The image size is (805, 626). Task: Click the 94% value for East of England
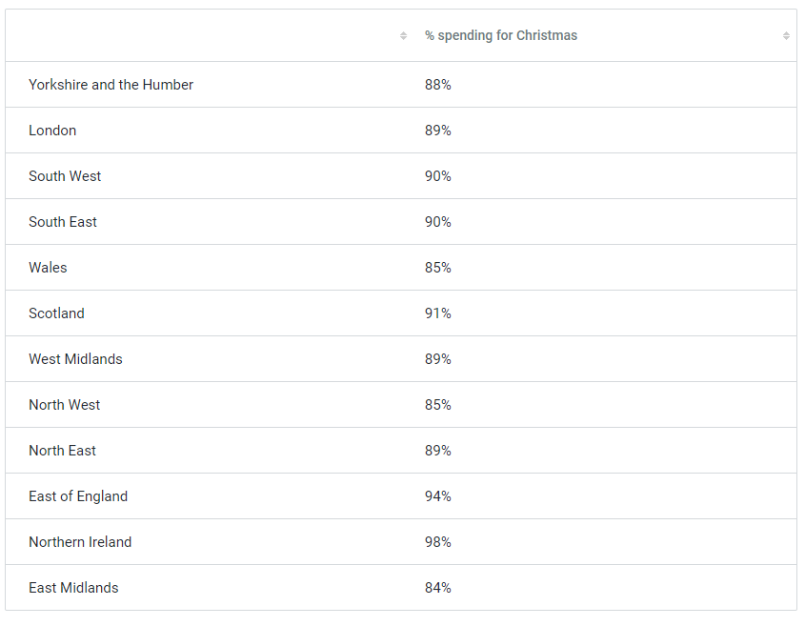438,496
